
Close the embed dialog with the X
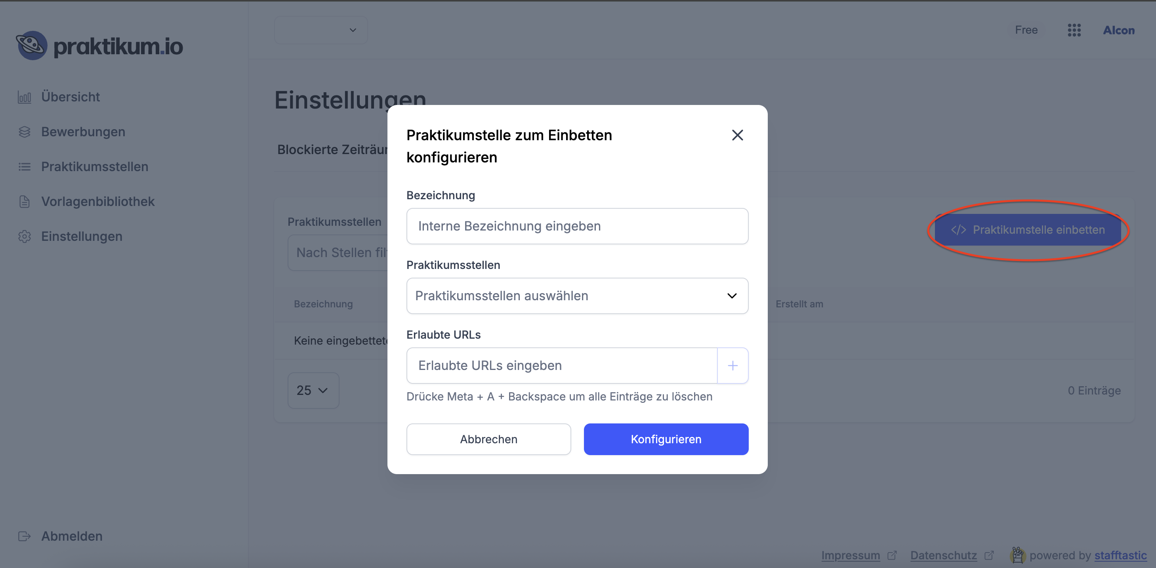click(737, 135)
